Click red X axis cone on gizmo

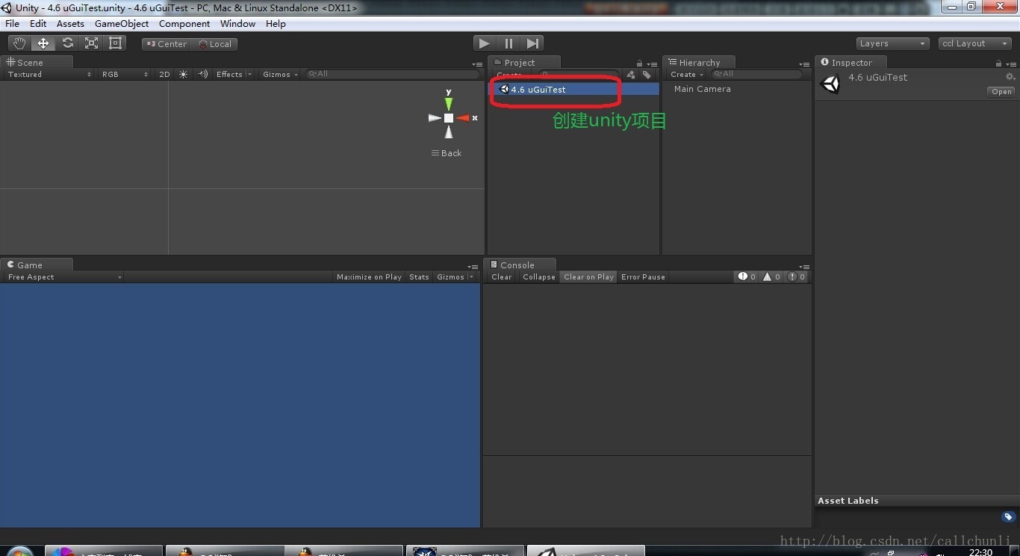coord(464,118)
